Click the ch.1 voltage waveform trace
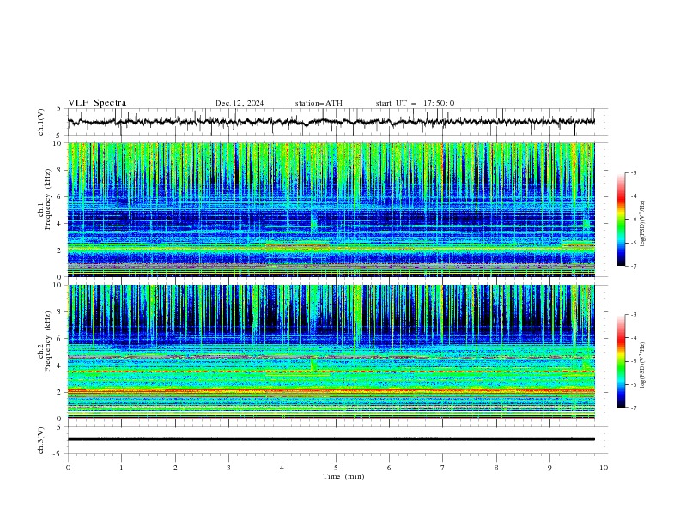680x525 pixels. [331, 122]
